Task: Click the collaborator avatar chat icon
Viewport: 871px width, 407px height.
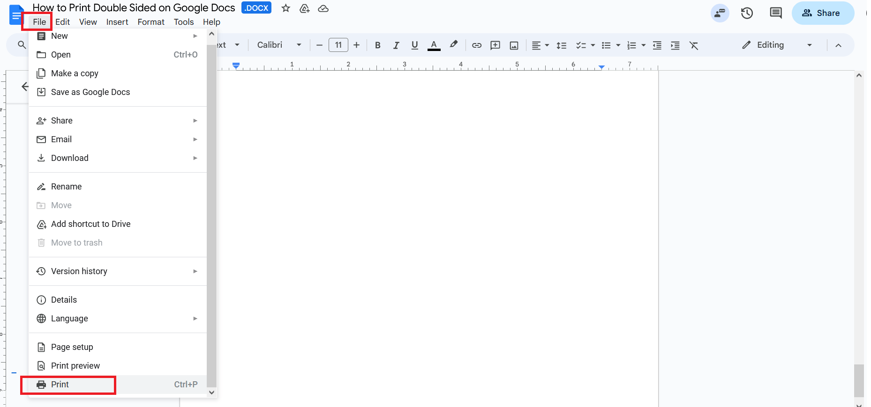Action: click(720, 13)
